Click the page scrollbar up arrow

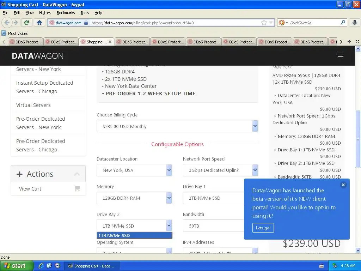coord(358,49)
